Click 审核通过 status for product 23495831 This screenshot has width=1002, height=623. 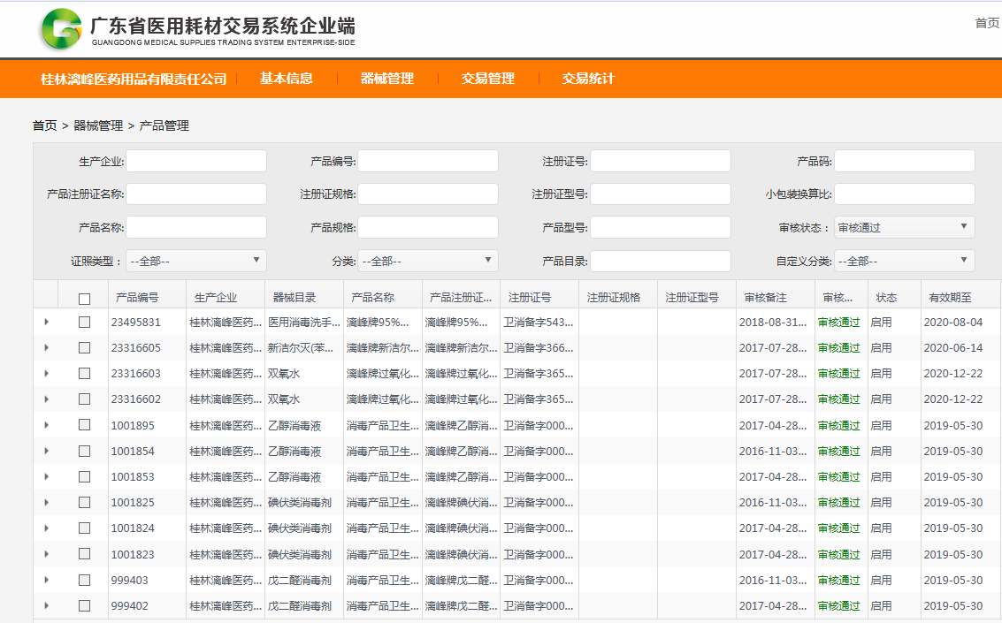coord(839,323)
